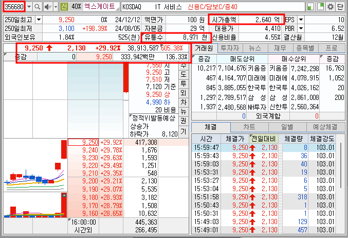The image size is (348, 238).
Task: Click the volume bar mini chart
Action: point(35,205)
